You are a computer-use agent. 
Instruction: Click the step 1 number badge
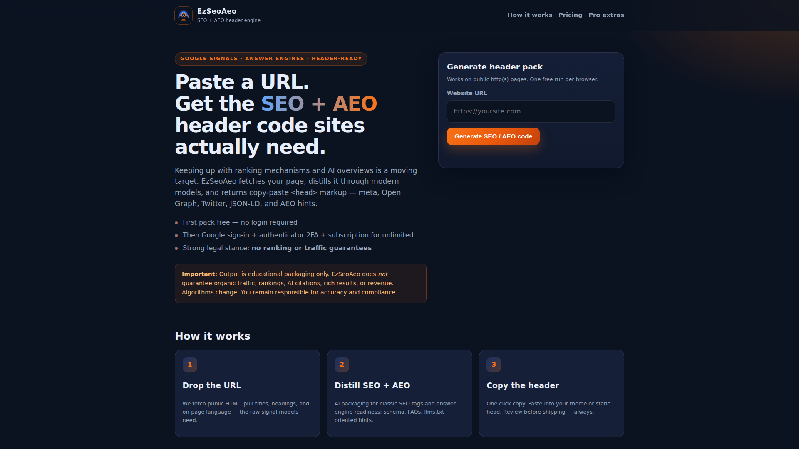tap(190, 365)
